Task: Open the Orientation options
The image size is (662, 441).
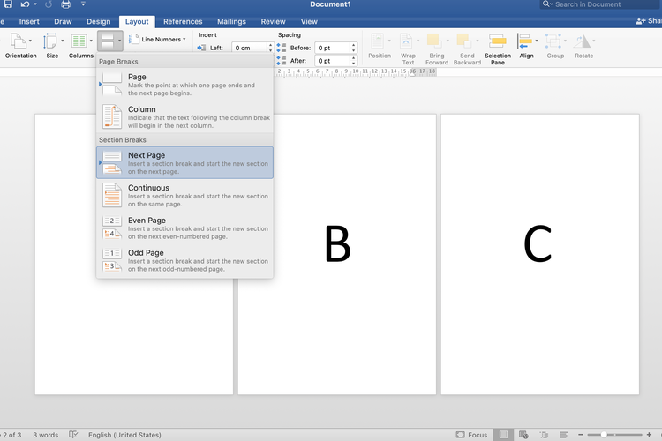Action: [20, 46]
